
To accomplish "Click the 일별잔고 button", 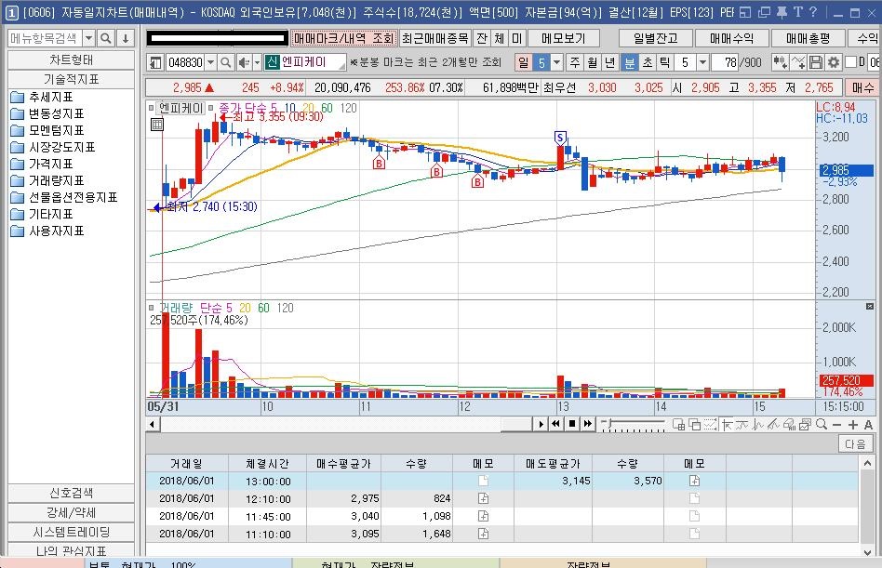I will click(x=655, y=38).
